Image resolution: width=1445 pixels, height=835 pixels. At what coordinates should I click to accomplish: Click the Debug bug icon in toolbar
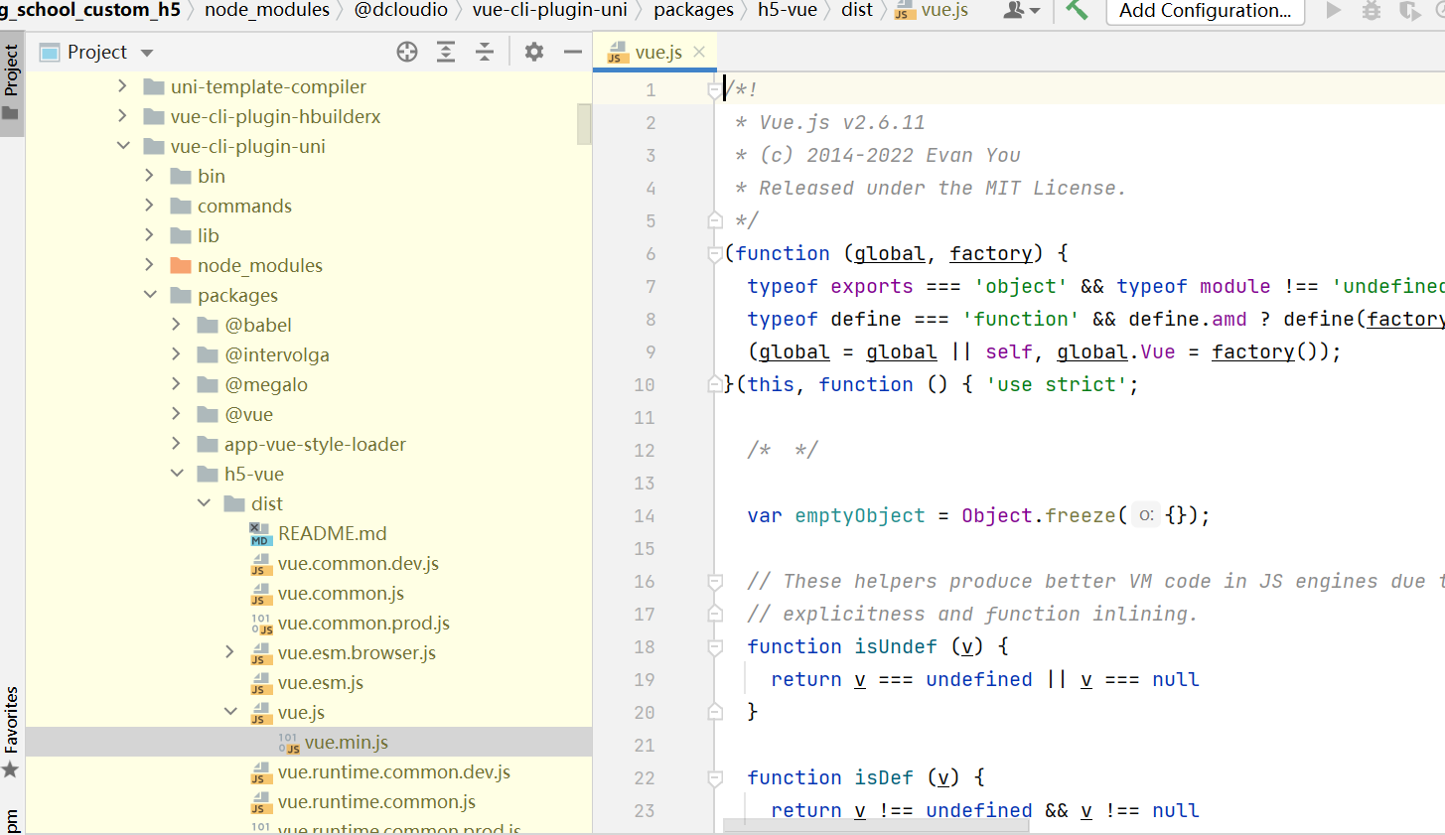pos(1372,10)
